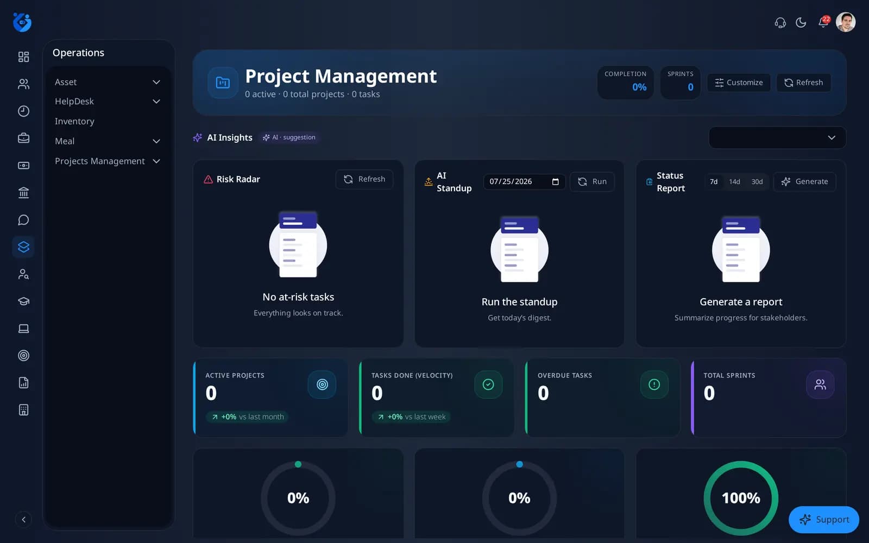Open the bank building icon in sidebar
This screenshot has height=543, width=869.
[23, 193]
